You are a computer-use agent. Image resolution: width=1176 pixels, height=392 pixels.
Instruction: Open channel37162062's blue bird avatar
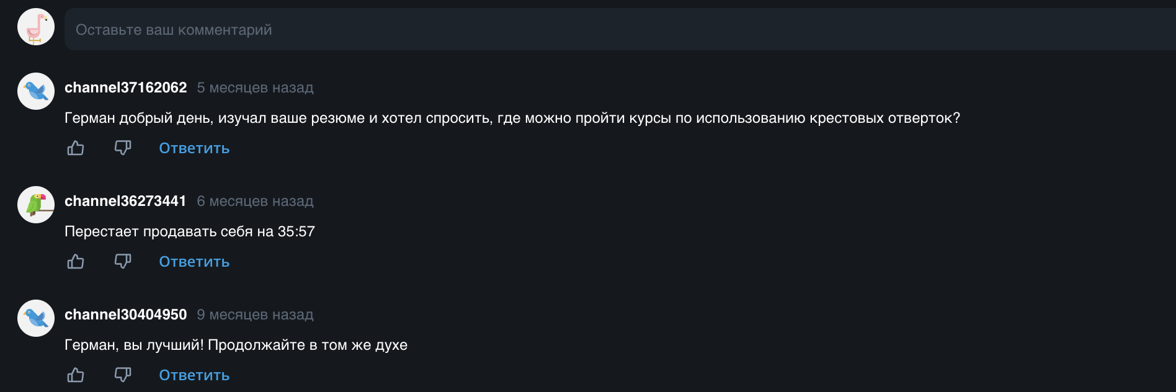click(36, 91)
